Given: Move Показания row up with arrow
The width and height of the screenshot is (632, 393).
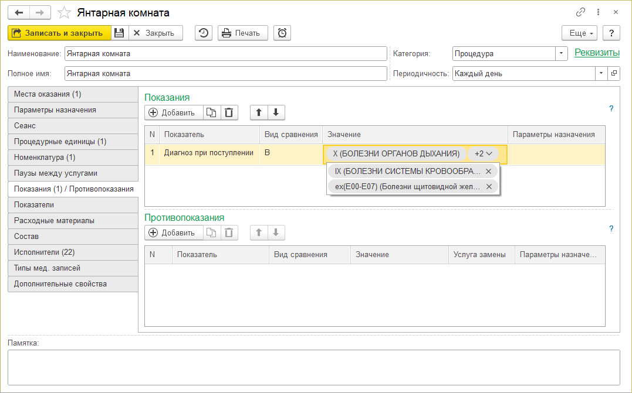Looking at the screenshot, I should [x=259, y=112].
